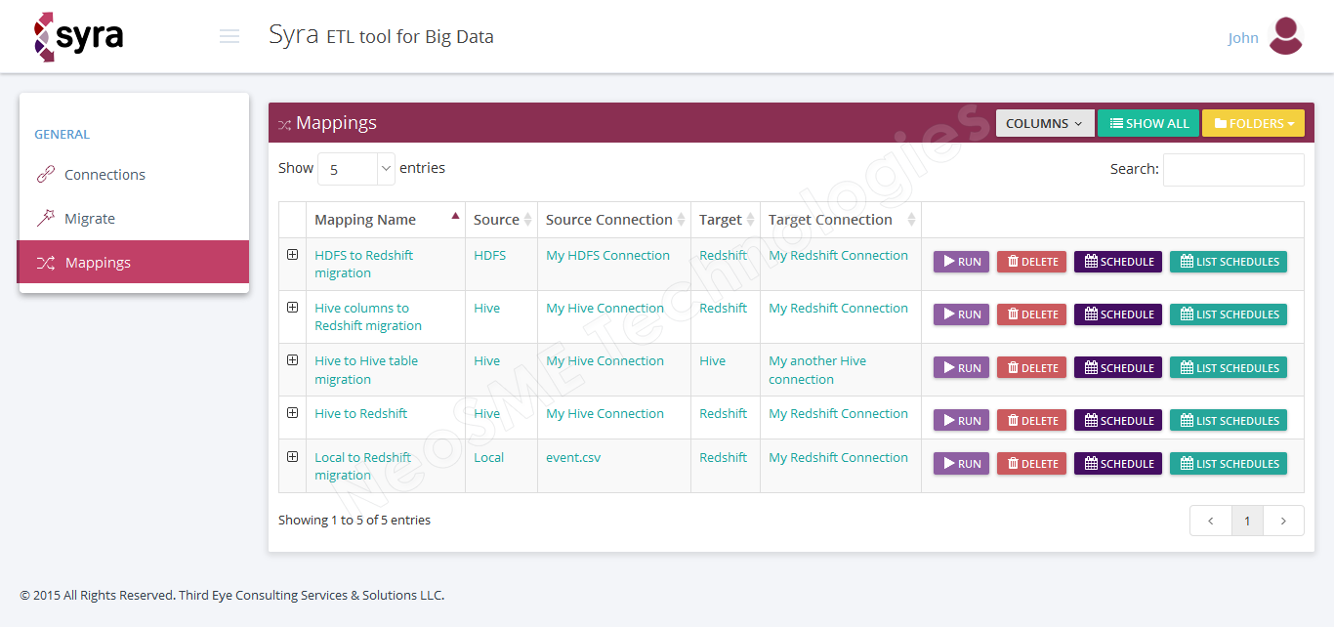Open the Show entries count dropdown
The width and height of the screenshot is (1334, 627).
tap(355, 169)
